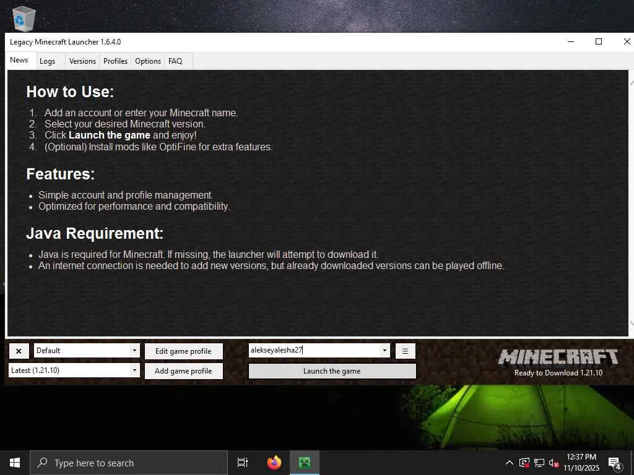This screenshot has width=634, height=475.
Task: Click the news panel scroll up arrow
Action: (x=632, y=82)
